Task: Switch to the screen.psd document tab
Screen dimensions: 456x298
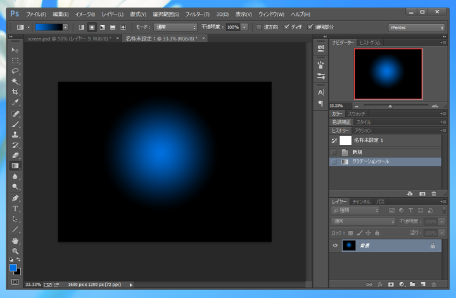Action: click(69, 39)
